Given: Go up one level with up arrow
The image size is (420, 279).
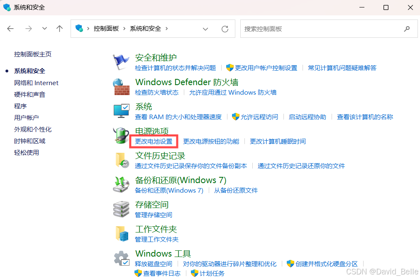Looking at the screenshot, I should pyautogui.click(x=59, y=28).
